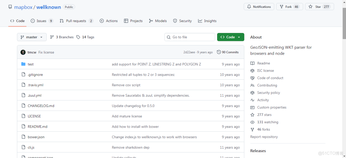Click commit hash 2d22aee

[x=189, y=52]
